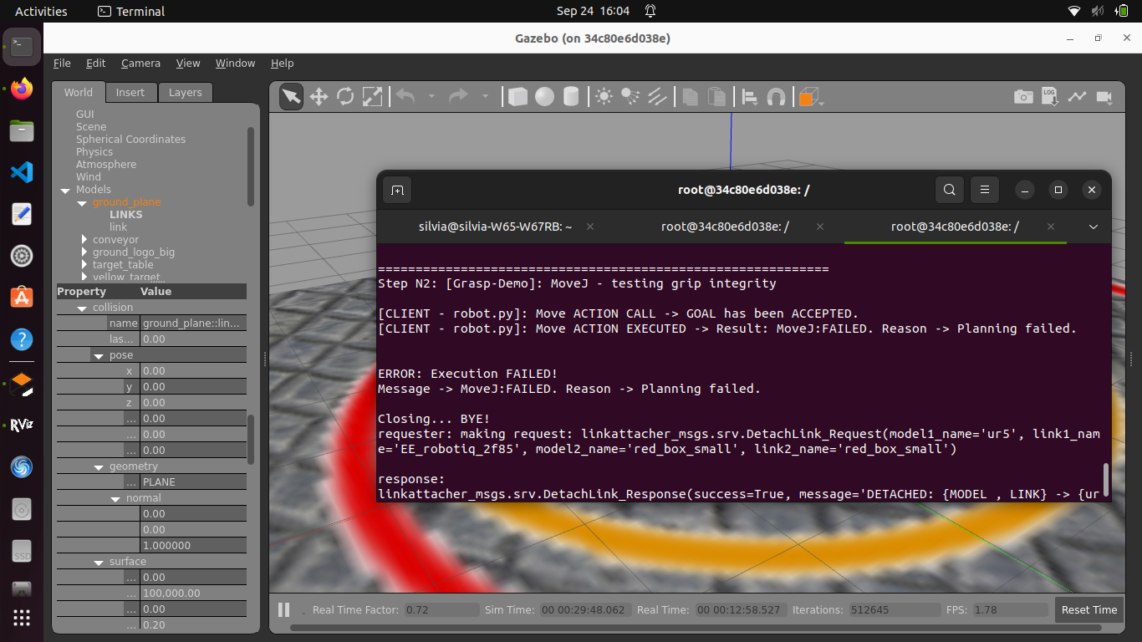
Task: Take a screenshot with camera icon
Action: 1023,97
